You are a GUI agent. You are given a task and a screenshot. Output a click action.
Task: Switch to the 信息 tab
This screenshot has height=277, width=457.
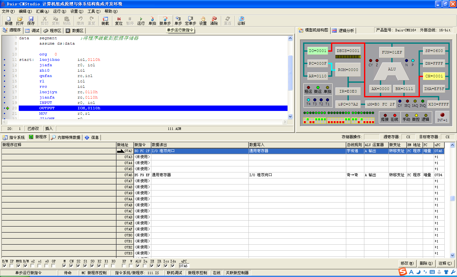click(92, 138)
